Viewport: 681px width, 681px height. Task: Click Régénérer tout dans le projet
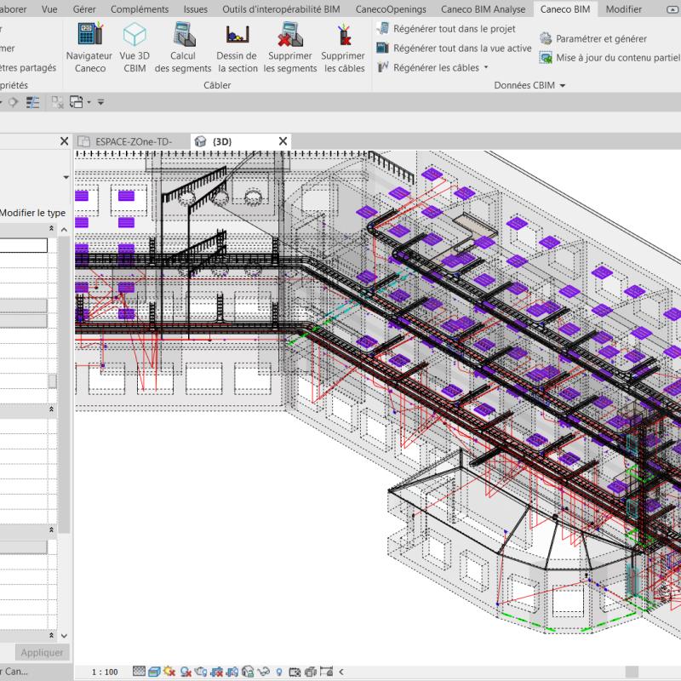pos(446,29)
